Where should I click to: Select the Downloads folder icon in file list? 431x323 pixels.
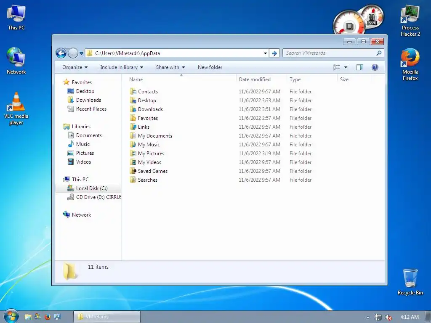[x=133, y=109]
